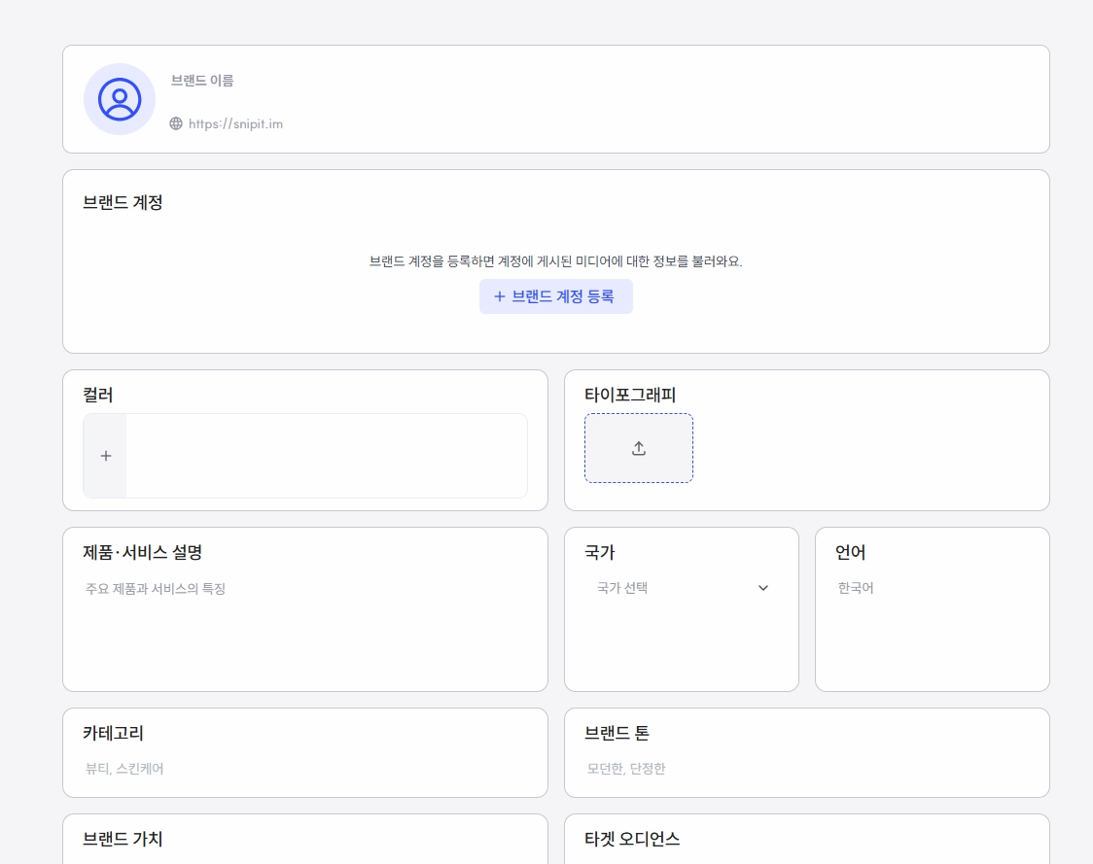
Task: Click the 브랜드 계정 등록 button
Action: [555, 296]
